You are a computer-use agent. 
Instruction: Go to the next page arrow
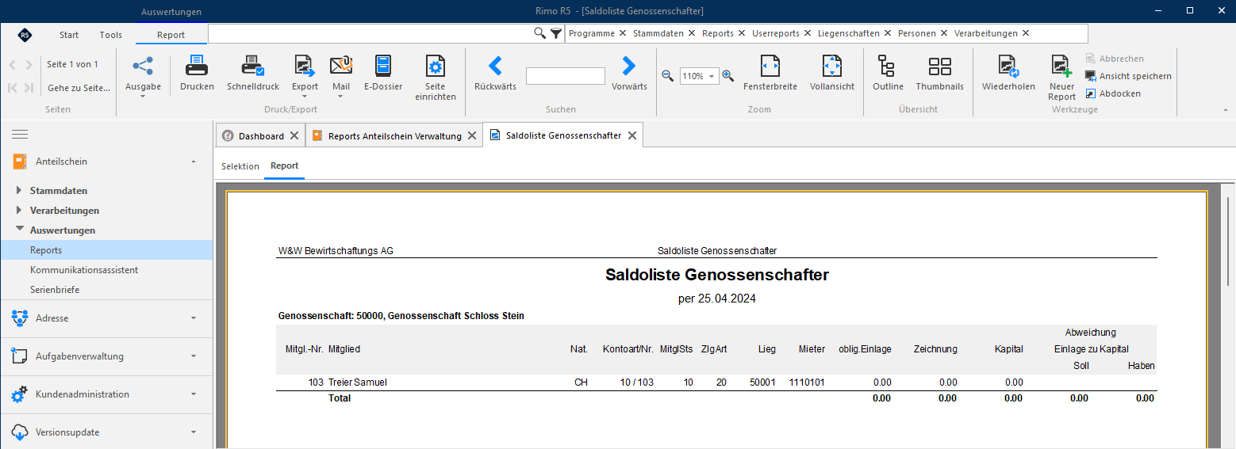click(29, 65)
